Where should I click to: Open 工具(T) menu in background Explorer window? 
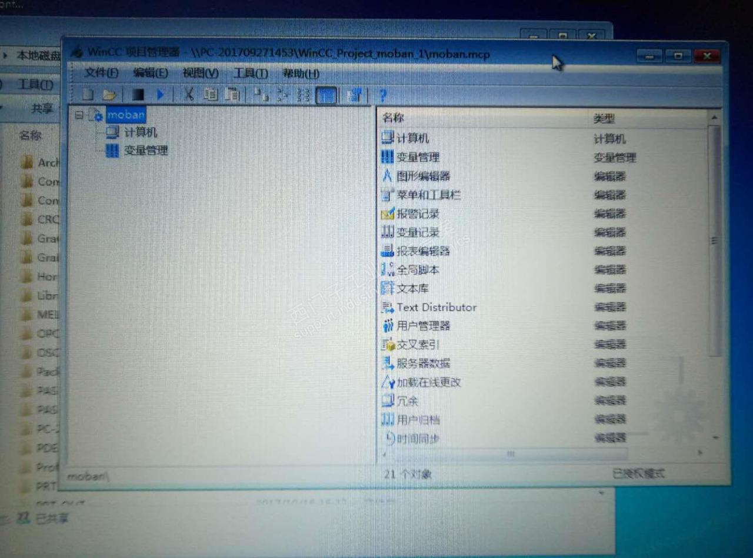pyautogui.click(x=35, y=85)
